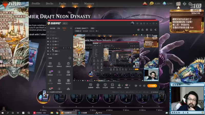Image resolution: width=205 pixels, height=115 pixels.
Task: Open the Packs tab in MTG Arena
Action: point(63,4)
